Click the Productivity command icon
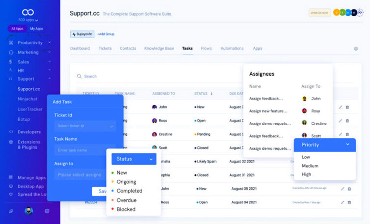The width and height of the screenshot is (370, 224). pos(11,43)
